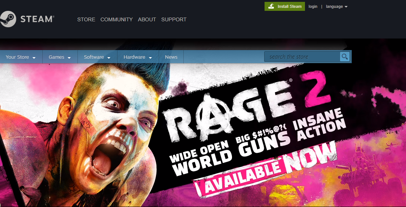Click the Install Steam download button
The height and width of the screenshot is (207, 406).
pyautogui.click(x=284, y=6)
